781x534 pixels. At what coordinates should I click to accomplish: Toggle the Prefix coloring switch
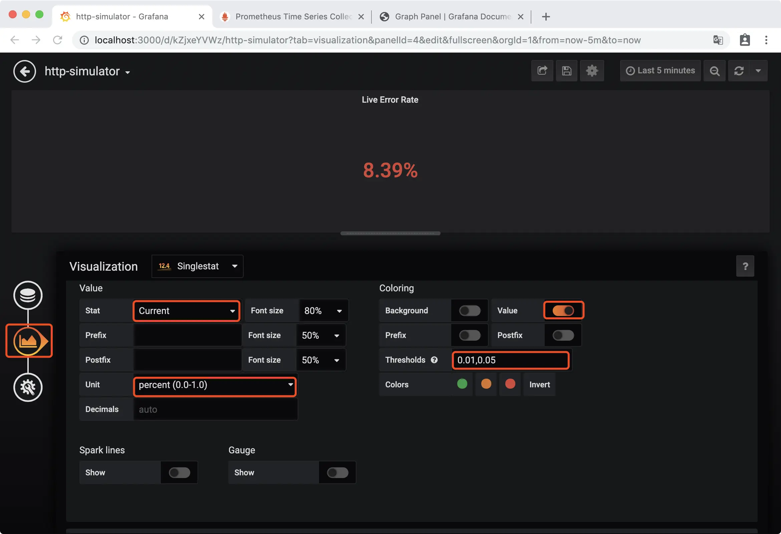[470, 335]
